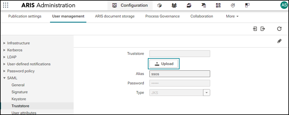Open the stacked folders icon in header

pyautogui.click(x=189, y=5)
